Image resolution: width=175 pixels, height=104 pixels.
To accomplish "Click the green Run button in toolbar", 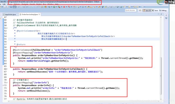I will (54, 7).
